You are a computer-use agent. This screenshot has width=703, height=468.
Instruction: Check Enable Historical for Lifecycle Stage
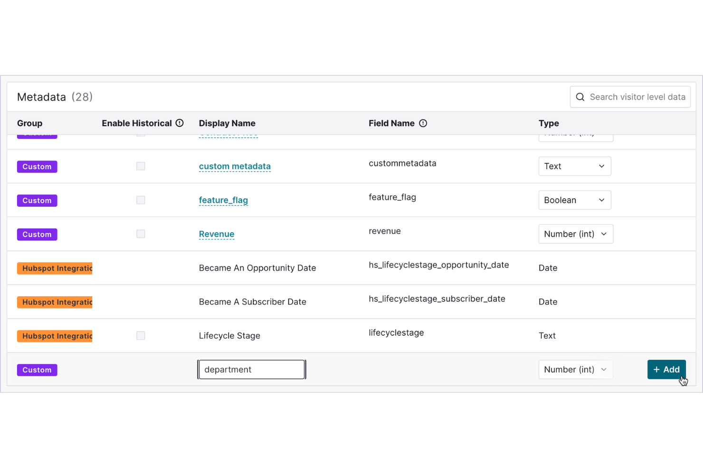pos(141,335)
